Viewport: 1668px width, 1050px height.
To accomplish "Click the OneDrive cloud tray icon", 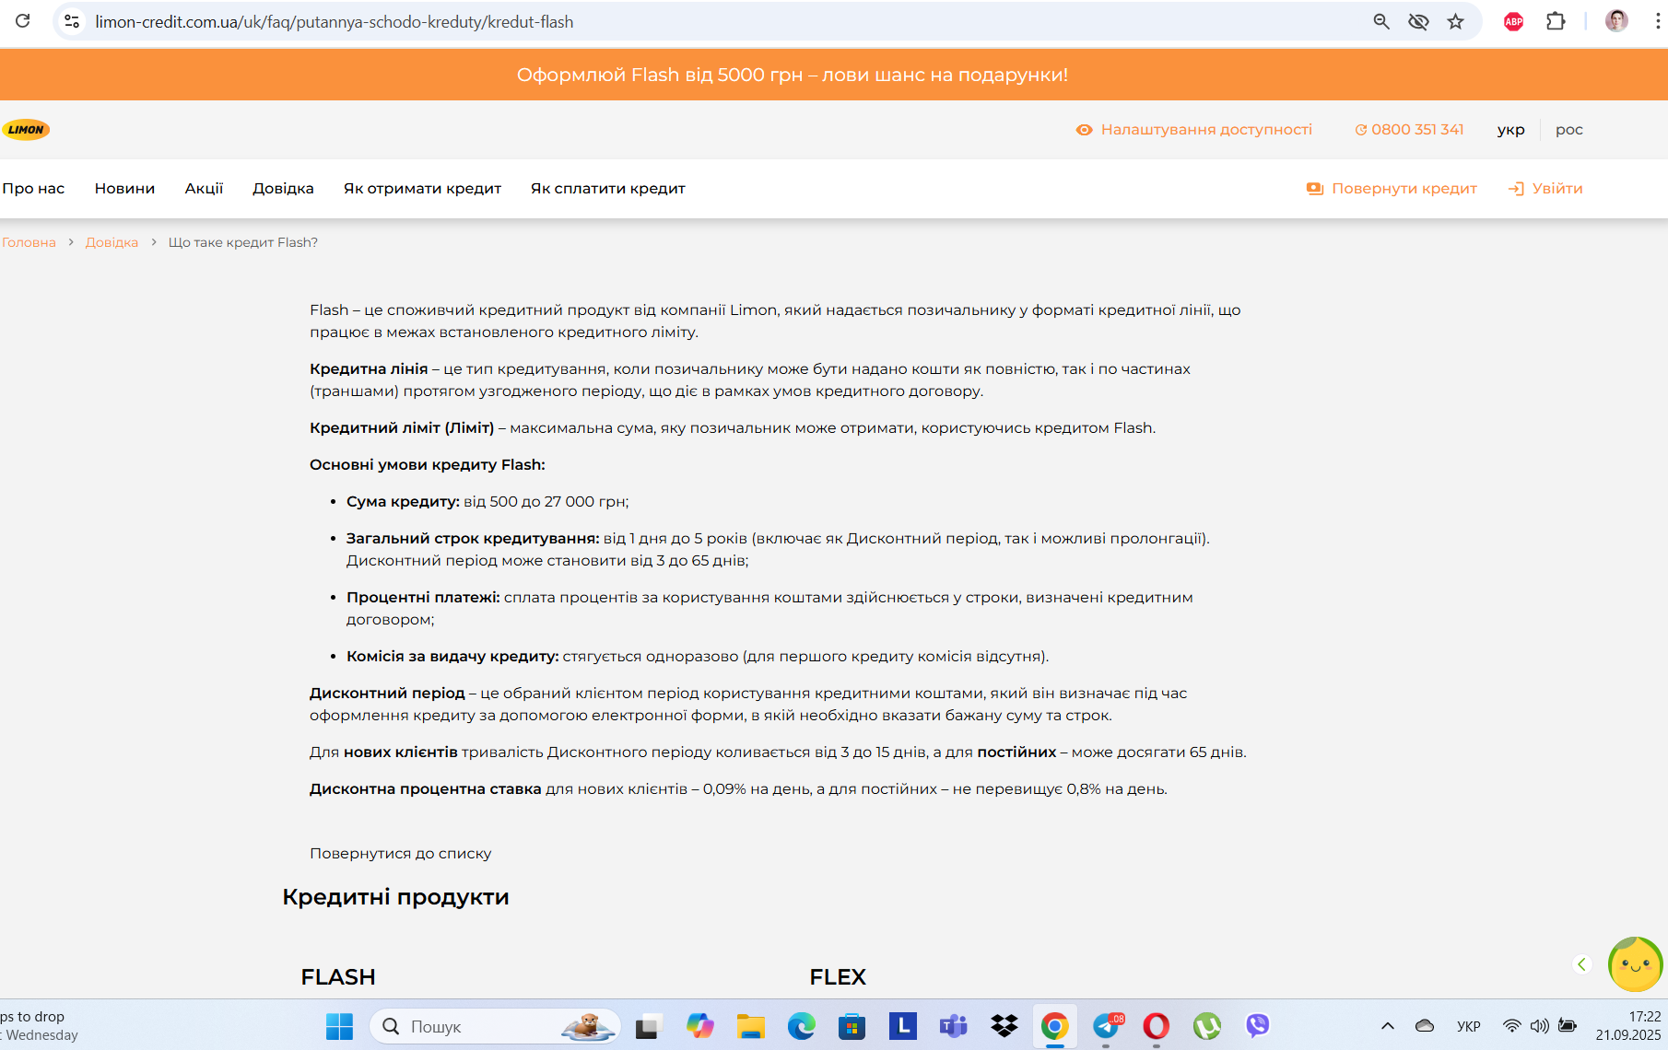I will tap(1425, 1026).
